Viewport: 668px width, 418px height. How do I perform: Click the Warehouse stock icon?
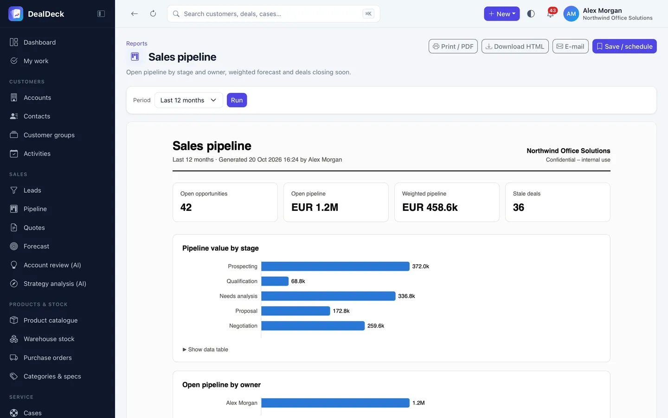coord(14,339)
